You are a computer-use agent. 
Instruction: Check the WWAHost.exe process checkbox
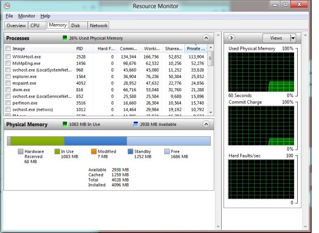pos(8,57)
